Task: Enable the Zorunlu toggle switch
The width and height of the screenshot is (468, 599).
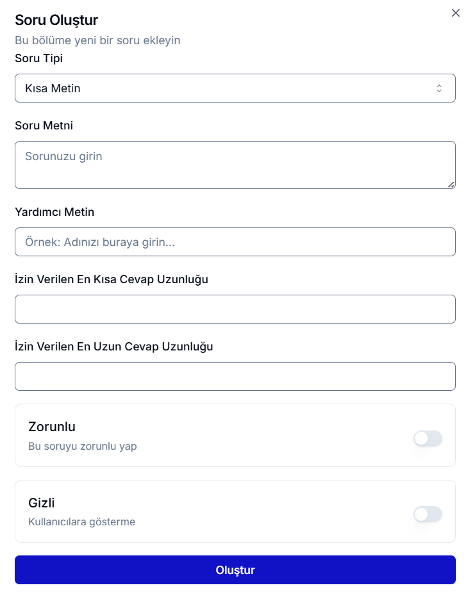Action: [428, 439]
